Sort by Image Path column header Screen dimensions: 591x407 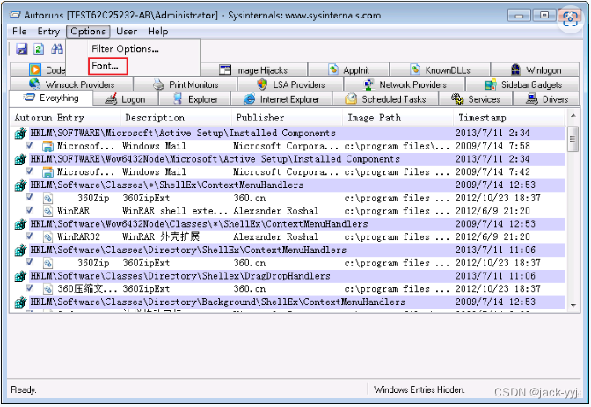click(398, 118)
